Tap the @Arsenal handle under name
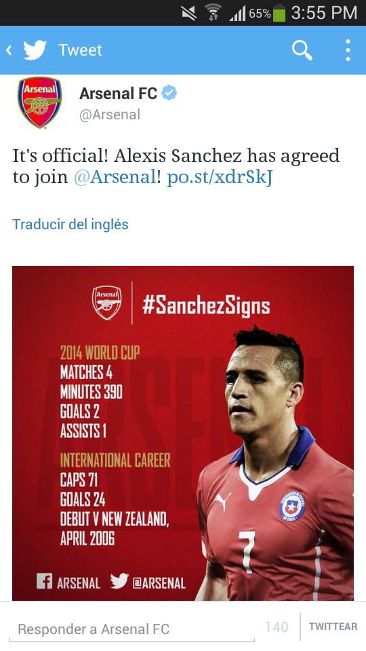This screenshot has height=651, width=366. point(110,115)
